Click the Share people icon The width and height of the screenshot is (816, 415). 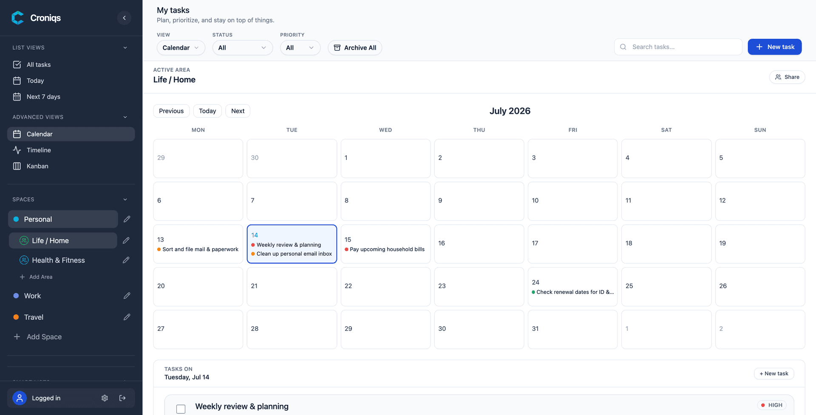tap(778, 77)
